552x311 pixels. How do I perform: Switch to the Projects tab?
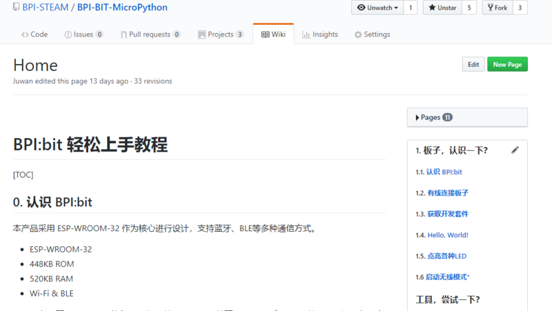pos(221,34)
